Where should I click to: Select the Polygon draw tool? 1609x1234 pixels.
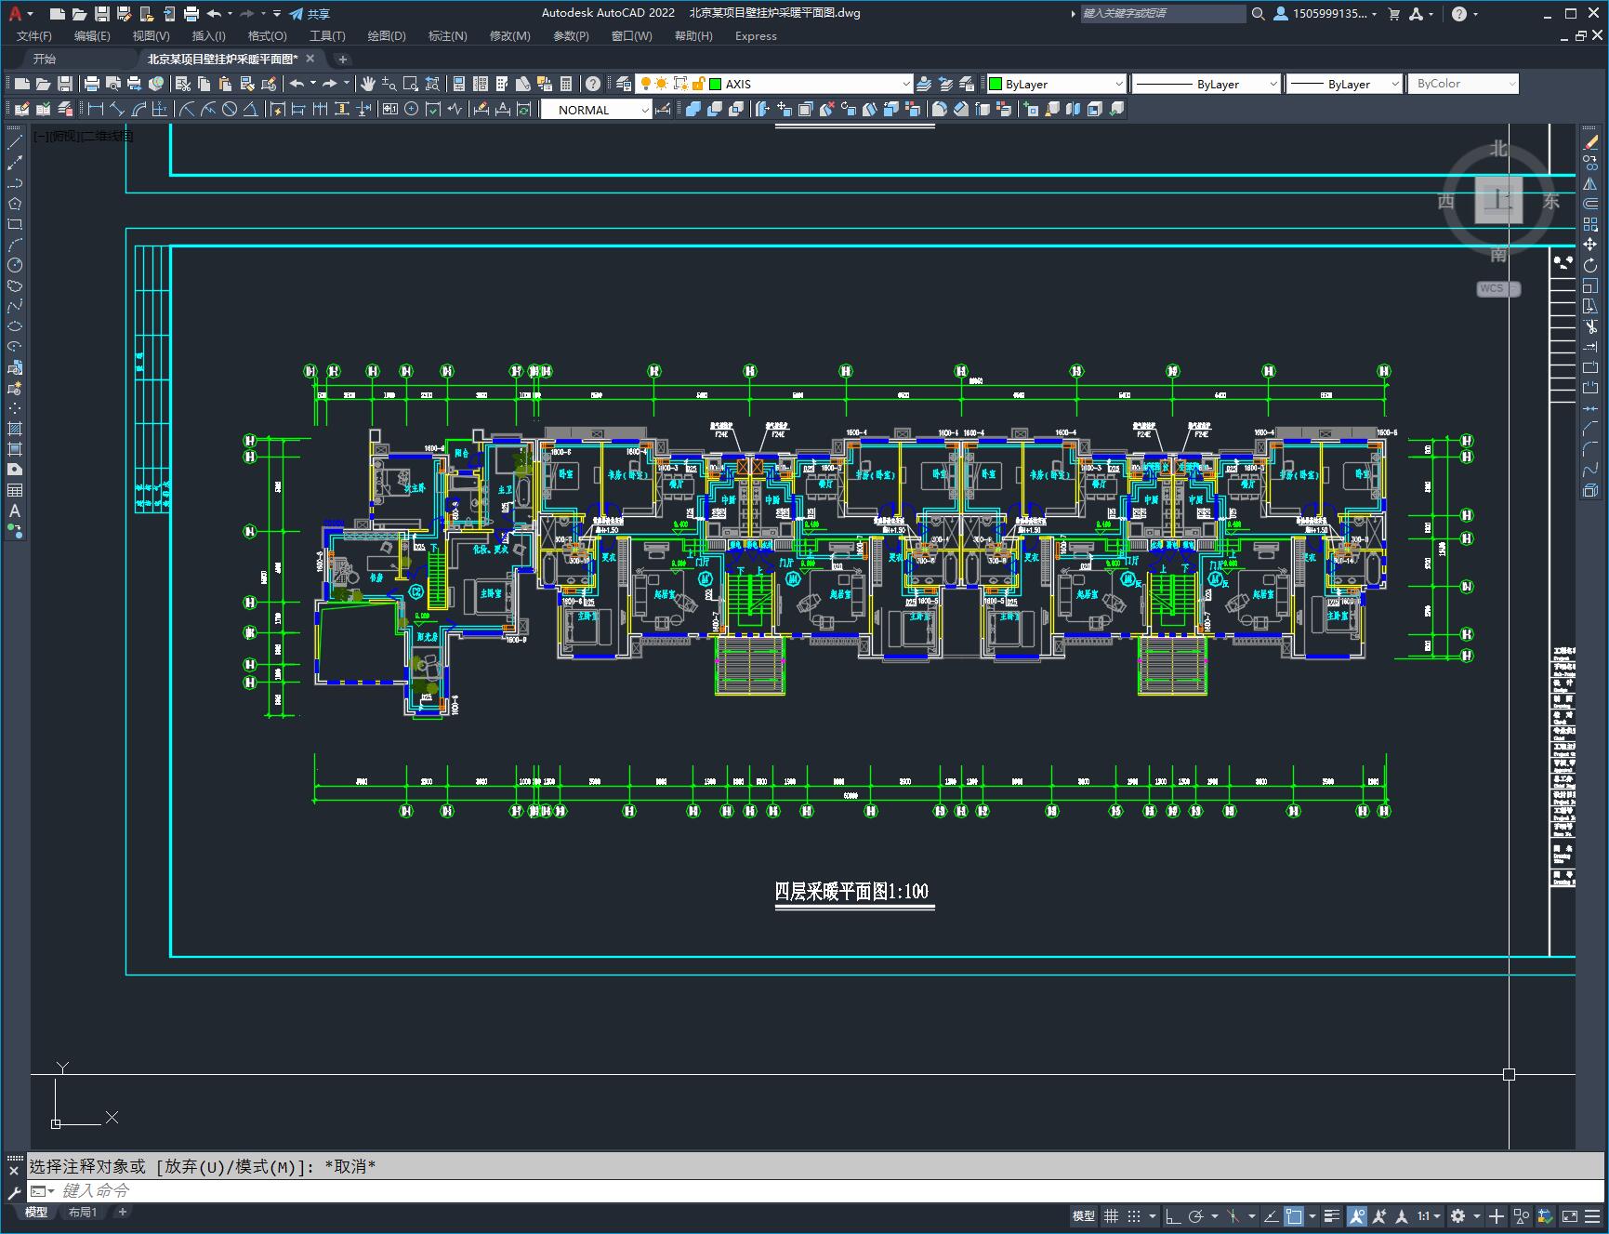coord(15,204)
